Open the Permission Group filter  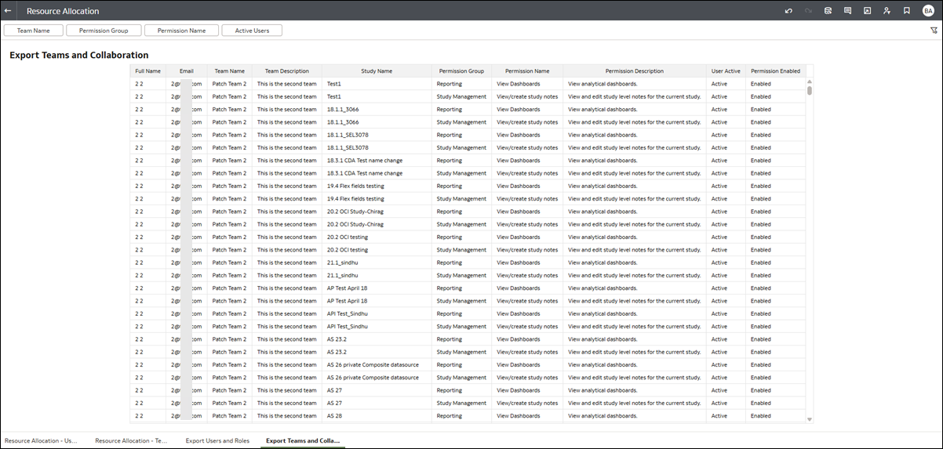(104, 31)
